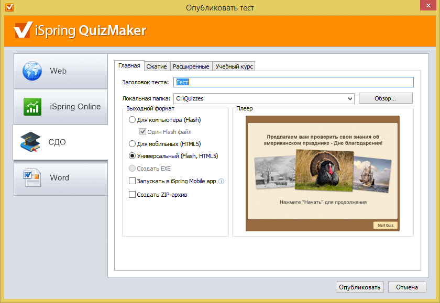Select the Создать EXE radio option
The height and width of the screenshot is (303, 440).
[132, 168]
